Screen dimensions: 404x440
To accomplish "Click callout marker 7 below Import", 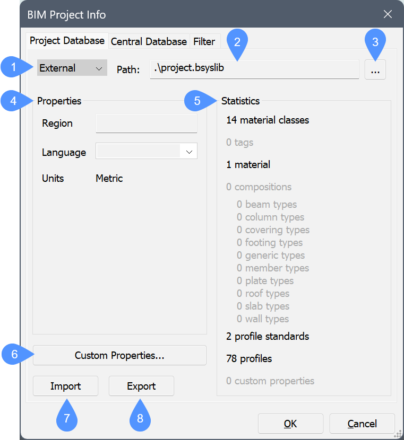I will click(66, 418).
